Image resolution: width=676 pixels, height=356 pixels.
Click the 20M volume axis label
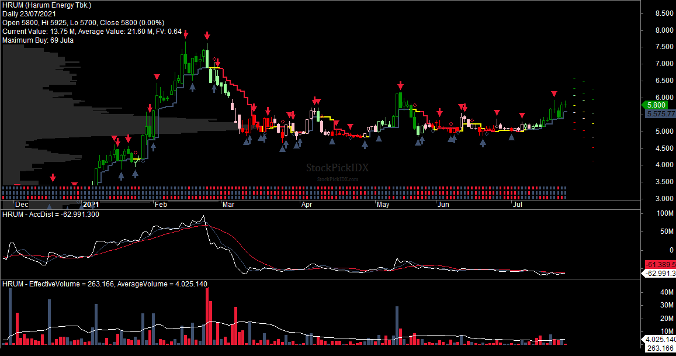[x=667, y=319]
